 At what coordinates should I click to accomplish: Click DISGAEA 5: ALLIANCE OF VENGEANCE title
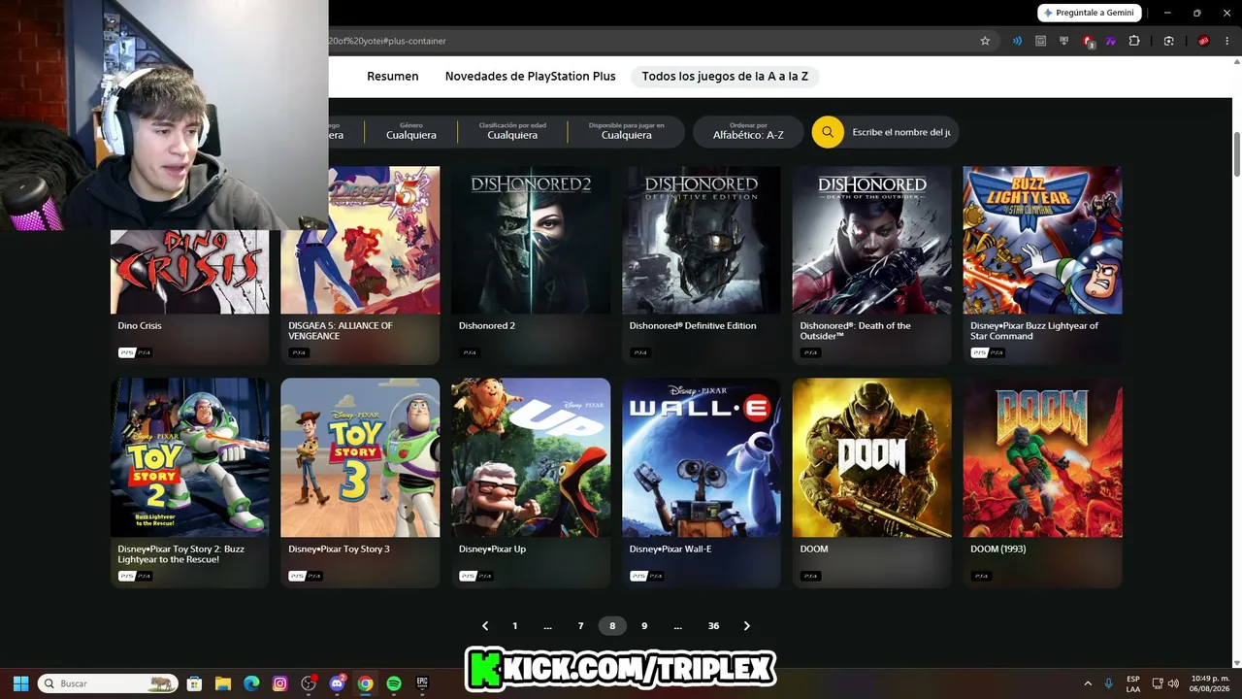click(x=341, y=331)
